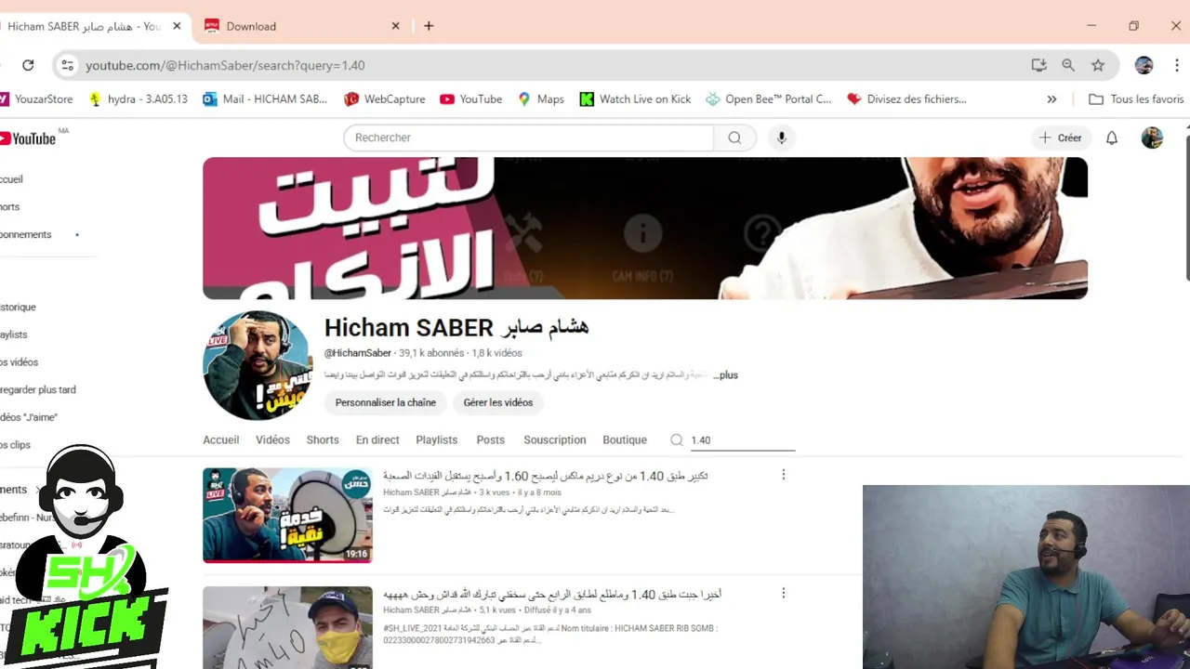Open the YouTube account avatar menu
The width and height of the screenshot is (1190, 669).
pyautogui.click(x=1152, y=138)
